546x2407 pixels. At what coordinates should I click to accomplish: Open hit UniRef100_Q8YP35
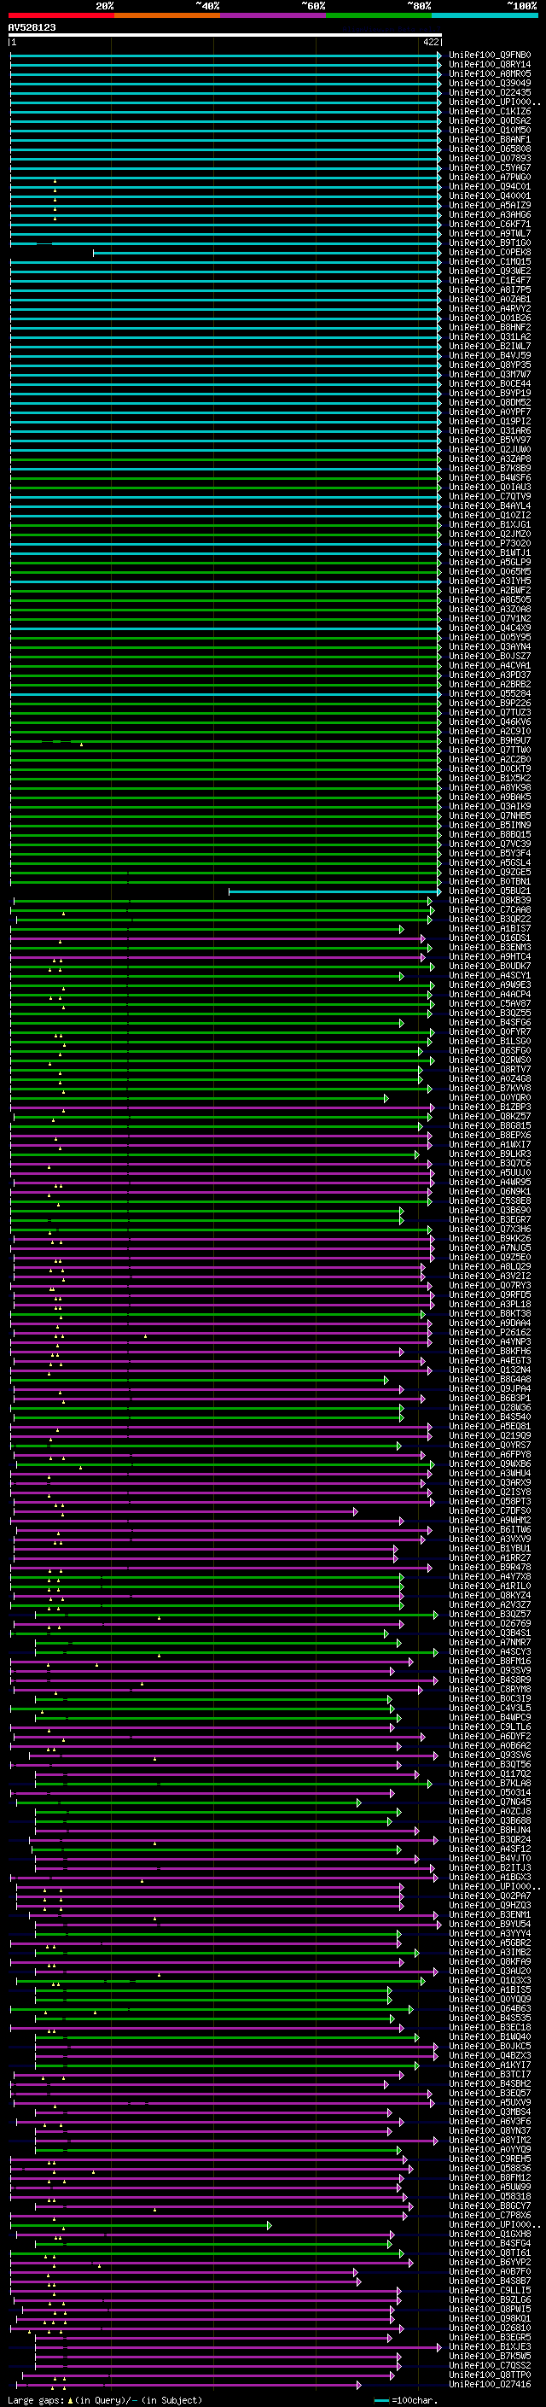pos(490,365)
